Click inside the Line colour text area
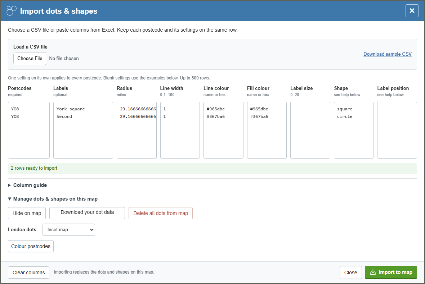Viewport: 425px width, 284px height. point(223,130)
